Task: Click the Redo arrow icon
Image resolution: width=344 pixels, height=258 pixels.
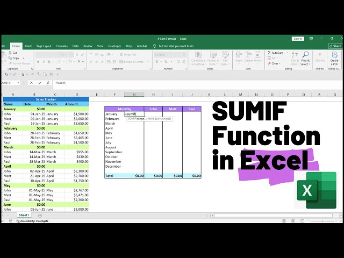Action: click(15, 74)
